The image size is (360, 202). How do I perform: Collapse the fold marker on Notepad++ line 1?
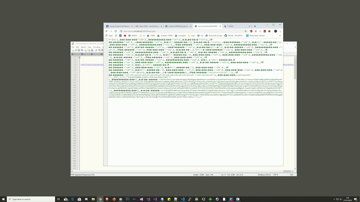[x=79, y=57]
